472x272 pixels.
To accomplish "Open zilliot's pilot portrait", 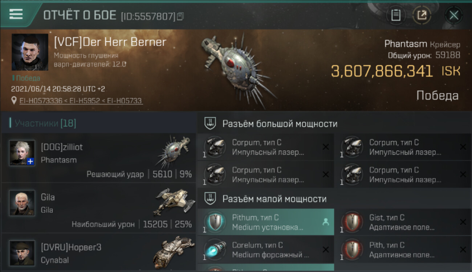I will [22, 153].
